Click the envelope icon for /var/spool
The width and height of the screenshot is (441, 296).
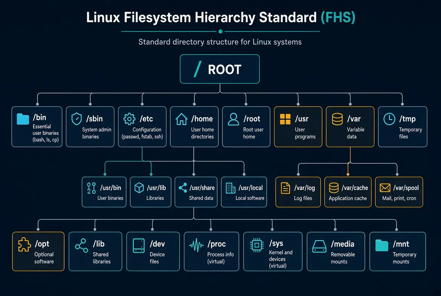coord(385,188)
